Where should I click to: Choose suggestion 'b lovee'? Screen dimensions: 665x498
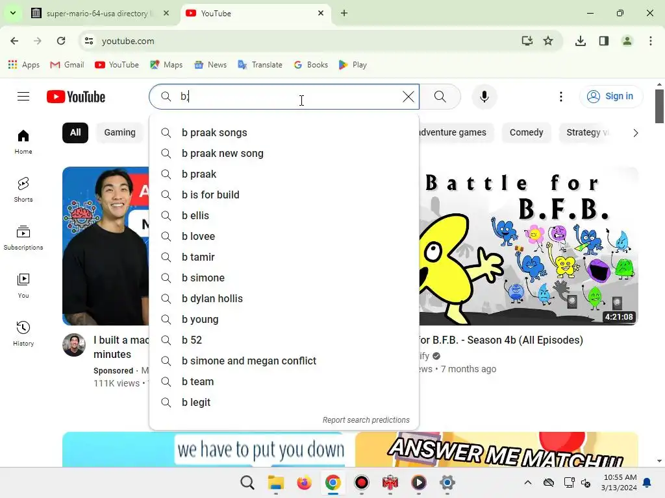click(x=284, y=236)
